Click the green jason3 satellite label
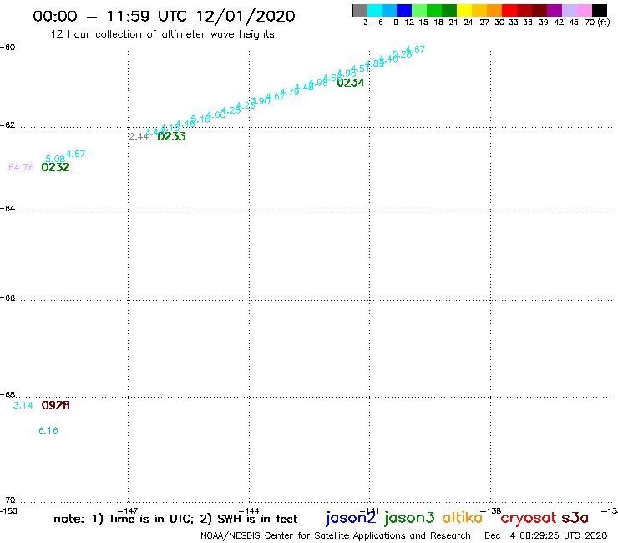Viewport: 618px width, 543px height. click(409, 518)
